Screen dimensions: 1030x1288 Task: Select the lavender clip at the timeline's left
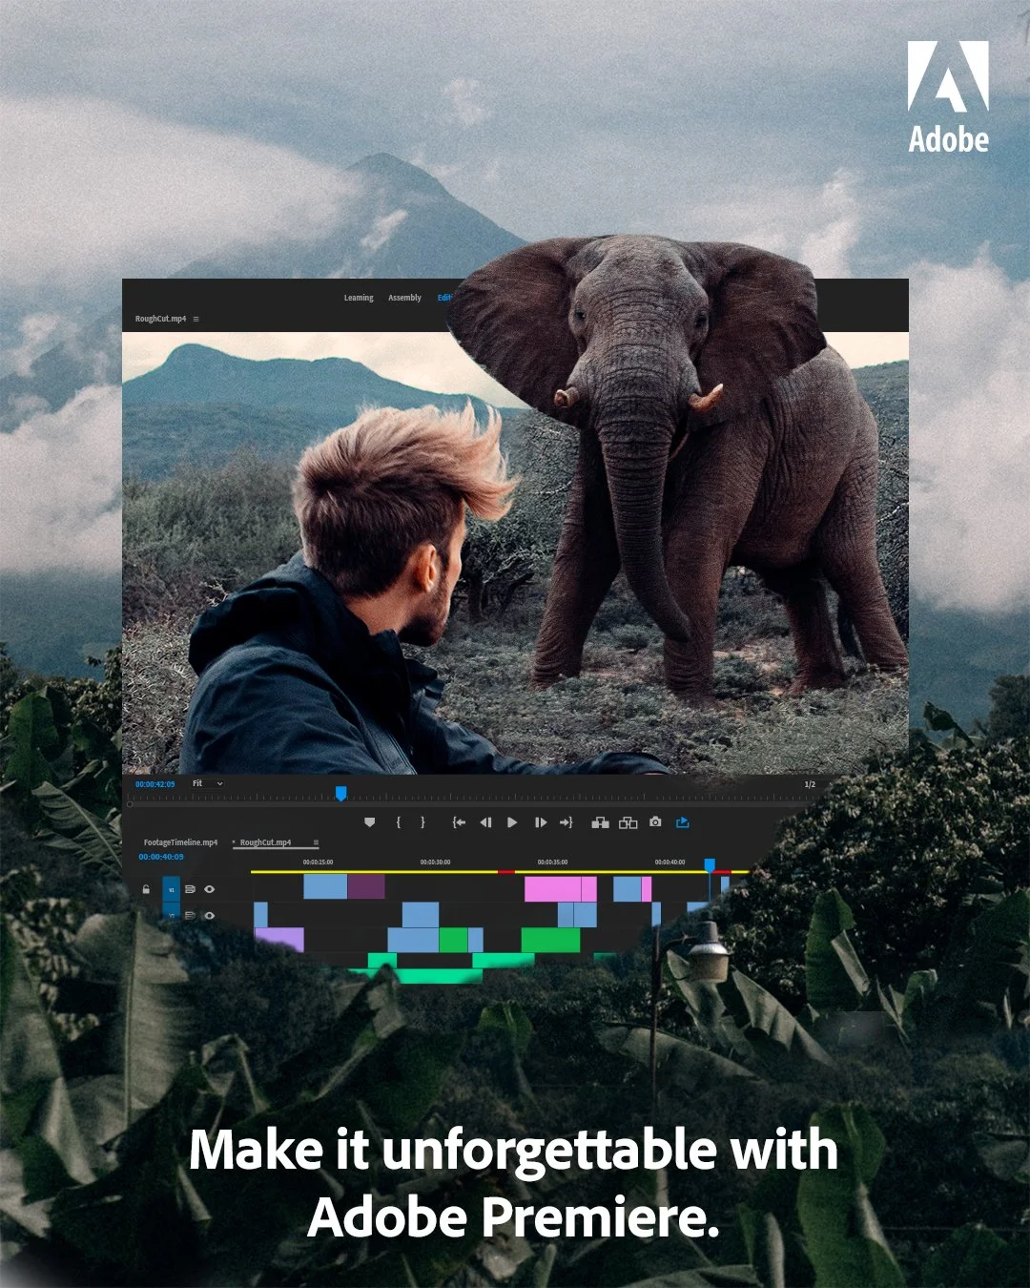tap(279, 940)
